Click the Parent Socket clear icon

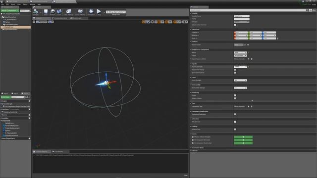click(x=248, y=45)
